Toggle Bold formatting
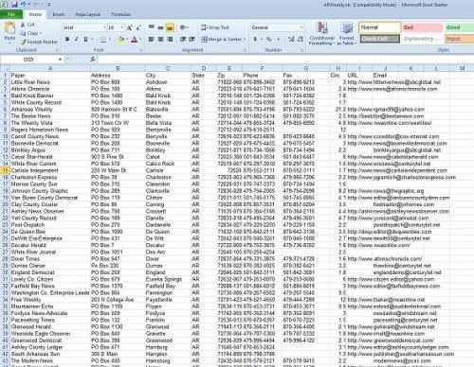 (x=67, y=39)
